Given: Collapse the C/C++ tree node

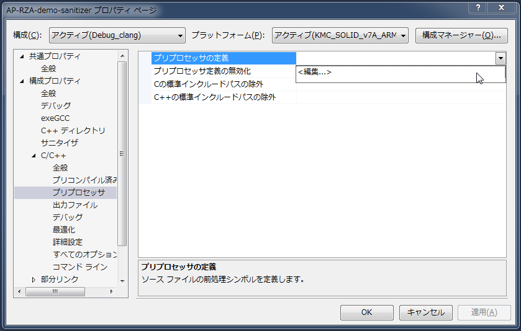Looking at the screenshot, I should (34, 156).
